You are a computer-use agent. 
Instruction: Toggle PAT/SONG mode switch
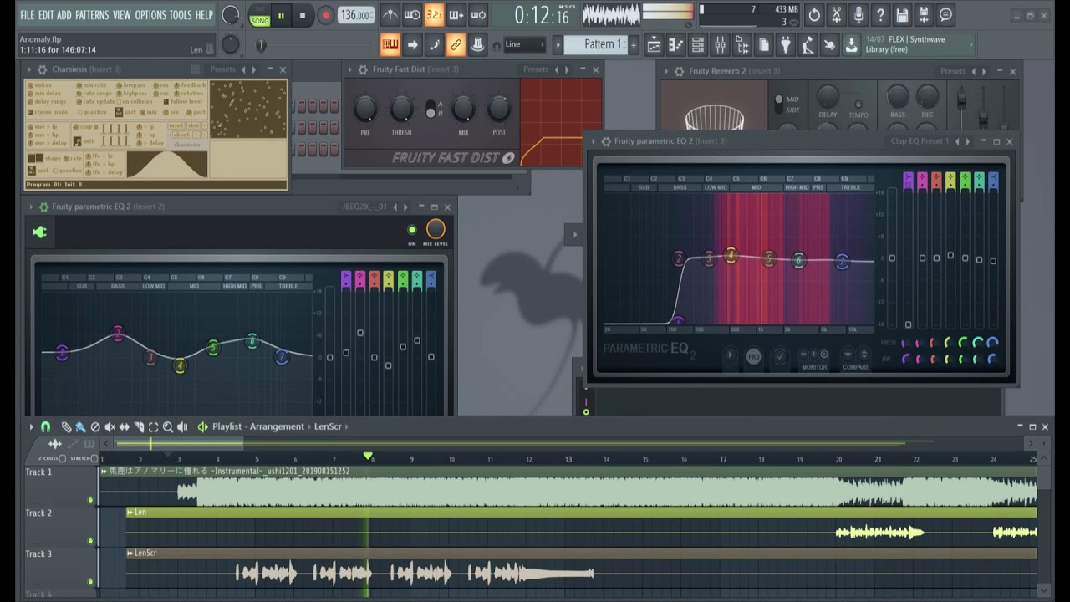260,15
